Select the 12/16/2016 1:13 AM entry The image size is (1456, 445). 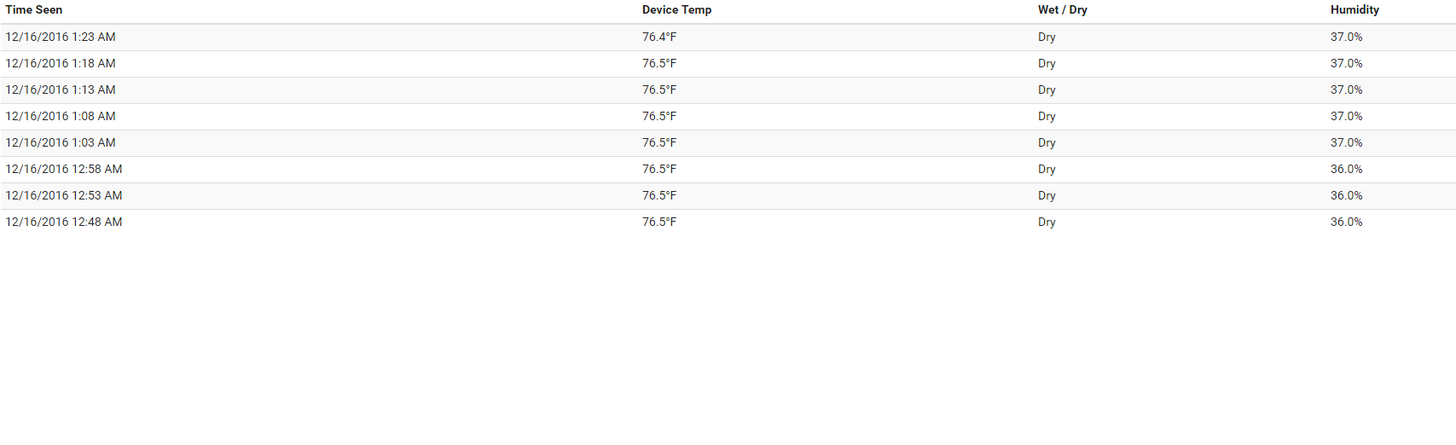coord(728,90)
